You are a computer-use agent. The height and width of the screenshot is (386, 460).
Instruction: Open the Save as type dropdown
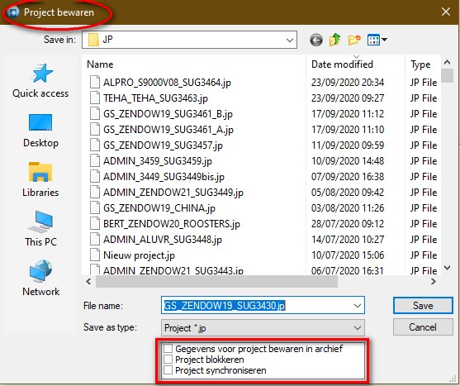point(263,328)
